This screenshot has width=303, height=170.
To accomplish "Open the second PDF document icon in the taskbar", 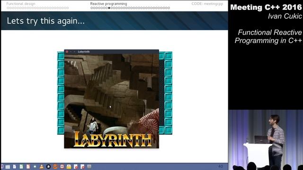I will click(x=82, y=167).
